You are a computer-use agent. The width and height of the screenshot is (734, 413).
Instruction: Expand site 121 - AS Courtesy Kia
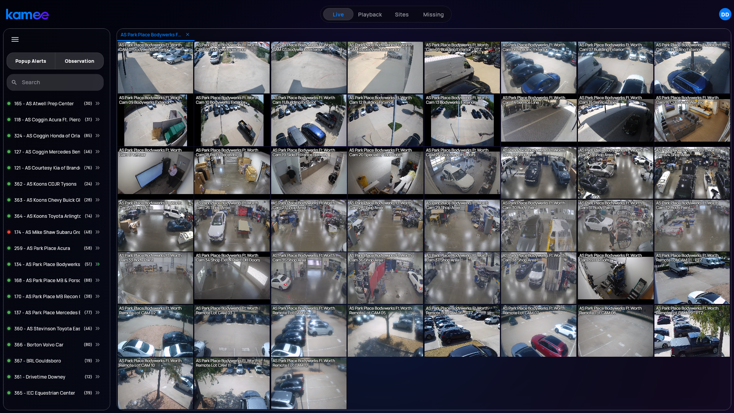tap(98, 168)
